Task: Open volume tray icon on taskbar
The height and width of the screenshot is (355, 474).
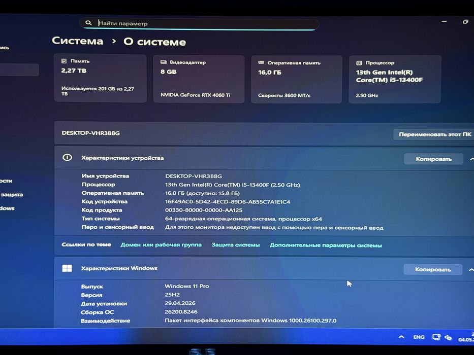Action: tap(448, 337)
